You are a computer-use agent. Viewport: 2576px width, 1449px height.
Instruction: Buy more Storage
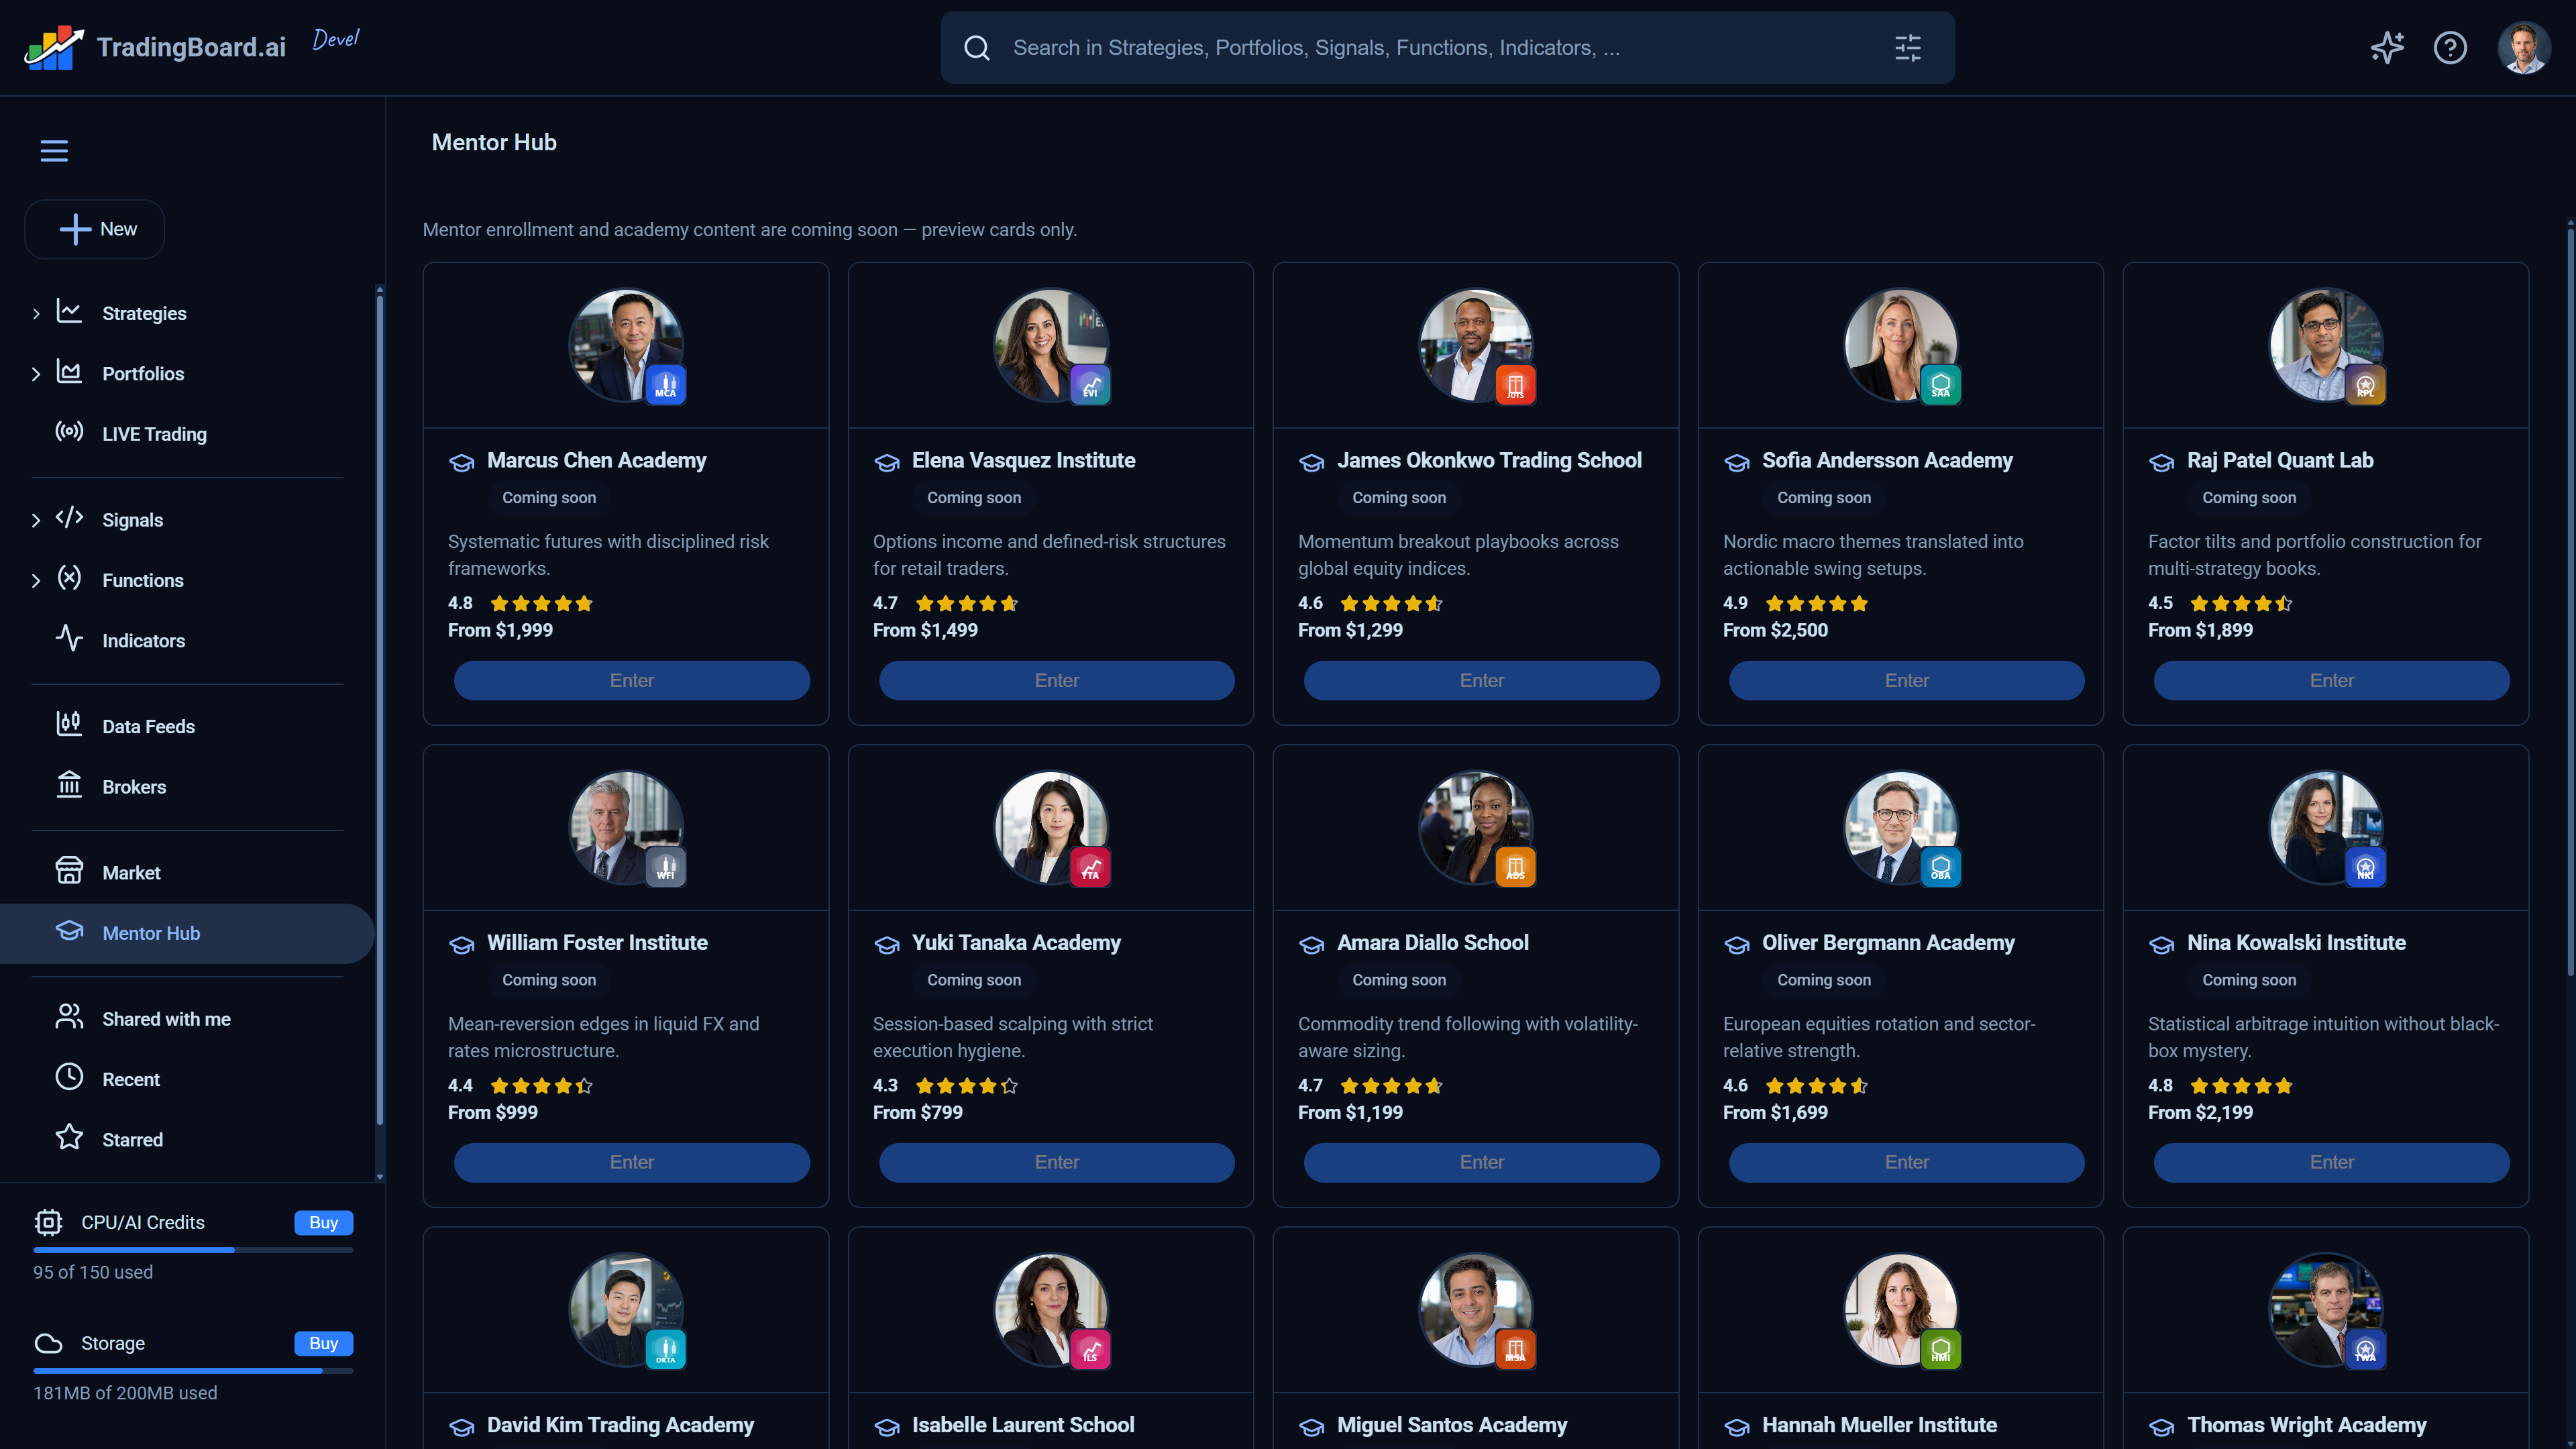click(323, 1343)
